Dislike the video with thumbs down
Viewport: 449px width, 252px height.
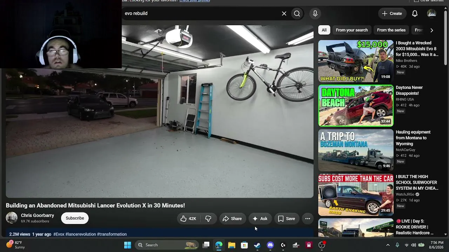pyautogui.click(x=208, y=219)
